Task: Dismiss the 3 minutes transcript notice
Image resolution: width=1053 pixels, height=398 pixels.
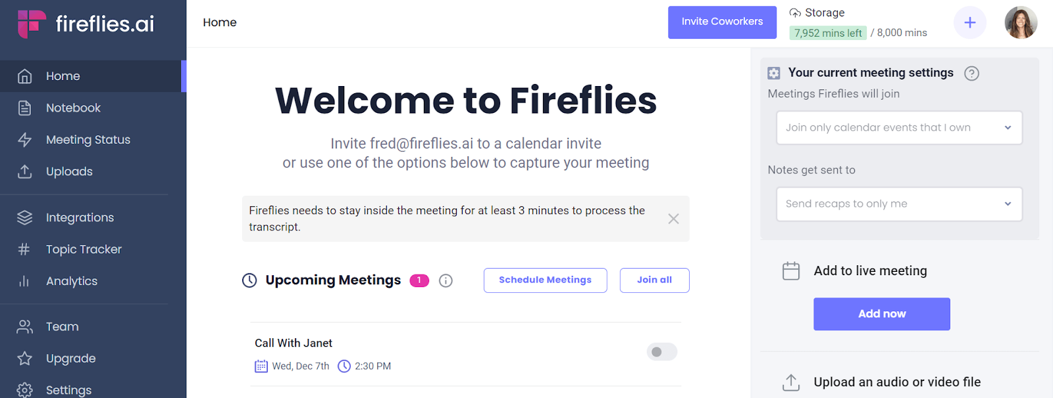Action: tap(673, 219)
